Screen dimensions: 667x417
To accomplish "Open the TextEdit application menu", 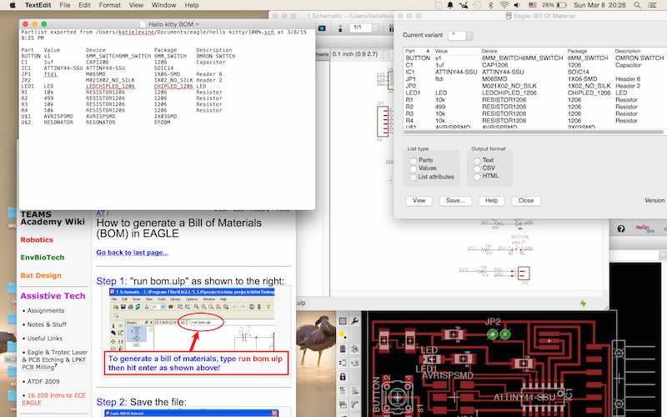I will coord(38,5).
